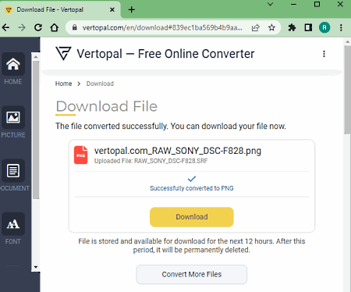Minimize the browser window
351x292 pixels.
[x=293, y=5]
